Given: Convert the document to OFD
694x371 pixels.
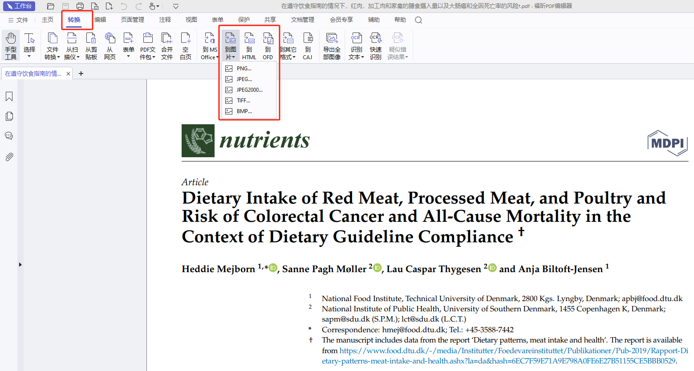Looking at the screenshot, I should (x=268, y=45).
